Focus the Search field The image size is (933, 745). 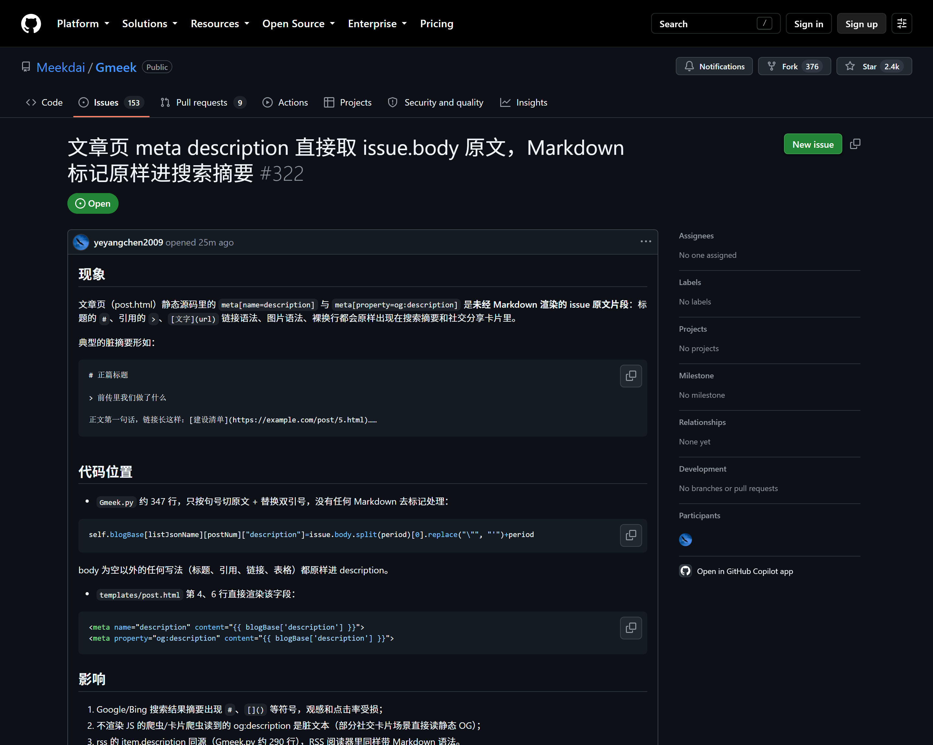click(715, 23)
